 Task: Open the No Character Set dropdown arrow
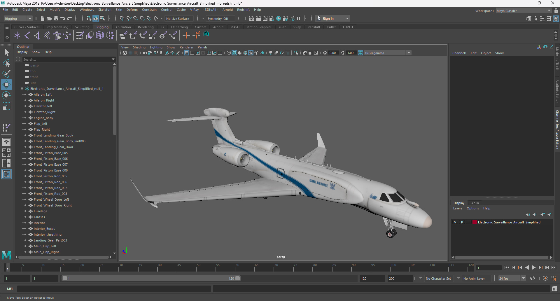pyautogui.click(x=421, y=278)
